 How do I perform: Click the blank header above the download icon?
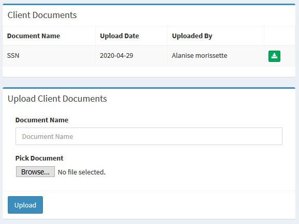pos(279,36)
